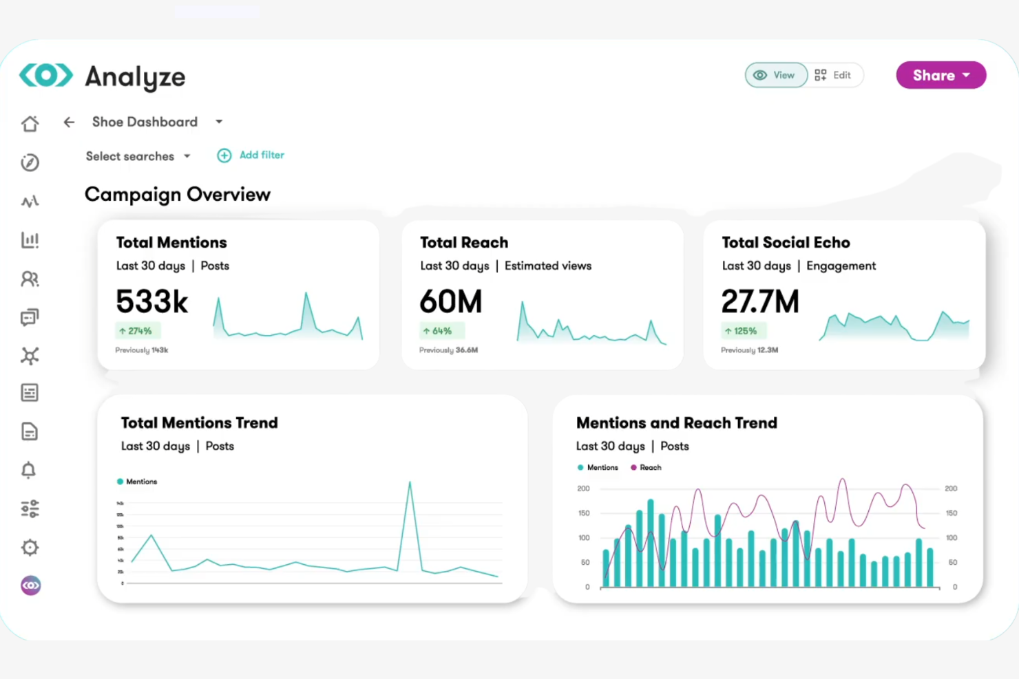Open the document Reports icon
Viewport: 1019px width, 679px height.
(30, 431)
